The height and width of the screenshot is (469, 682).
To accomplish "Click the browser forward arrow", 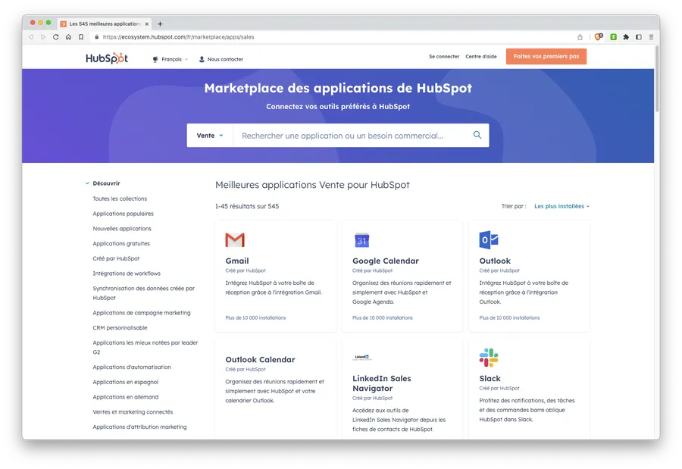I will pyautogui.click(x=43, y=37).
